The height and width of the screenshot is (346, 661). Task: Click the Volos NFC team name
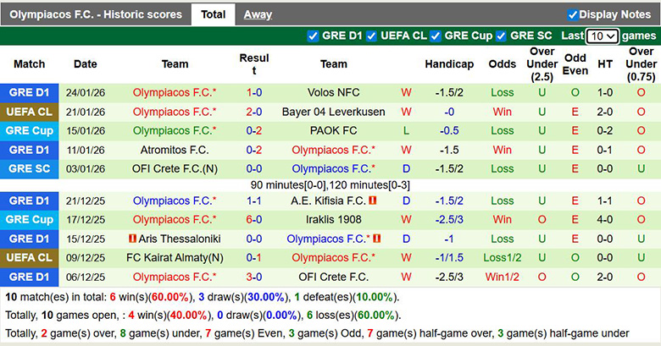coord(333,92)
